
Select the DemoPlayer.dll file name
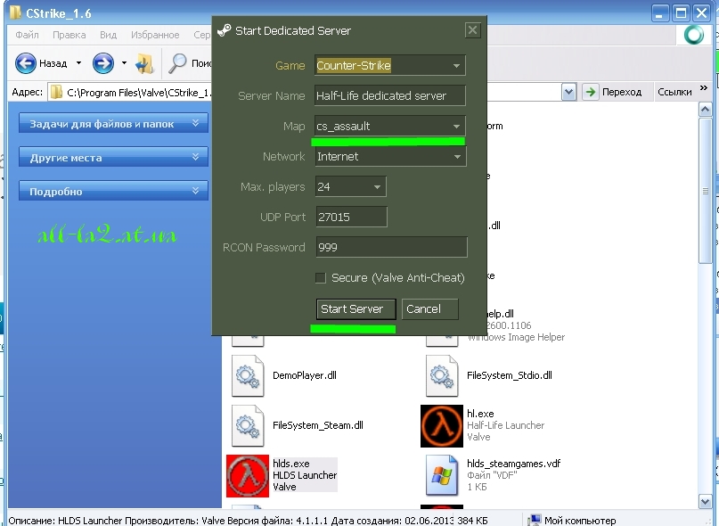point(305,375)
